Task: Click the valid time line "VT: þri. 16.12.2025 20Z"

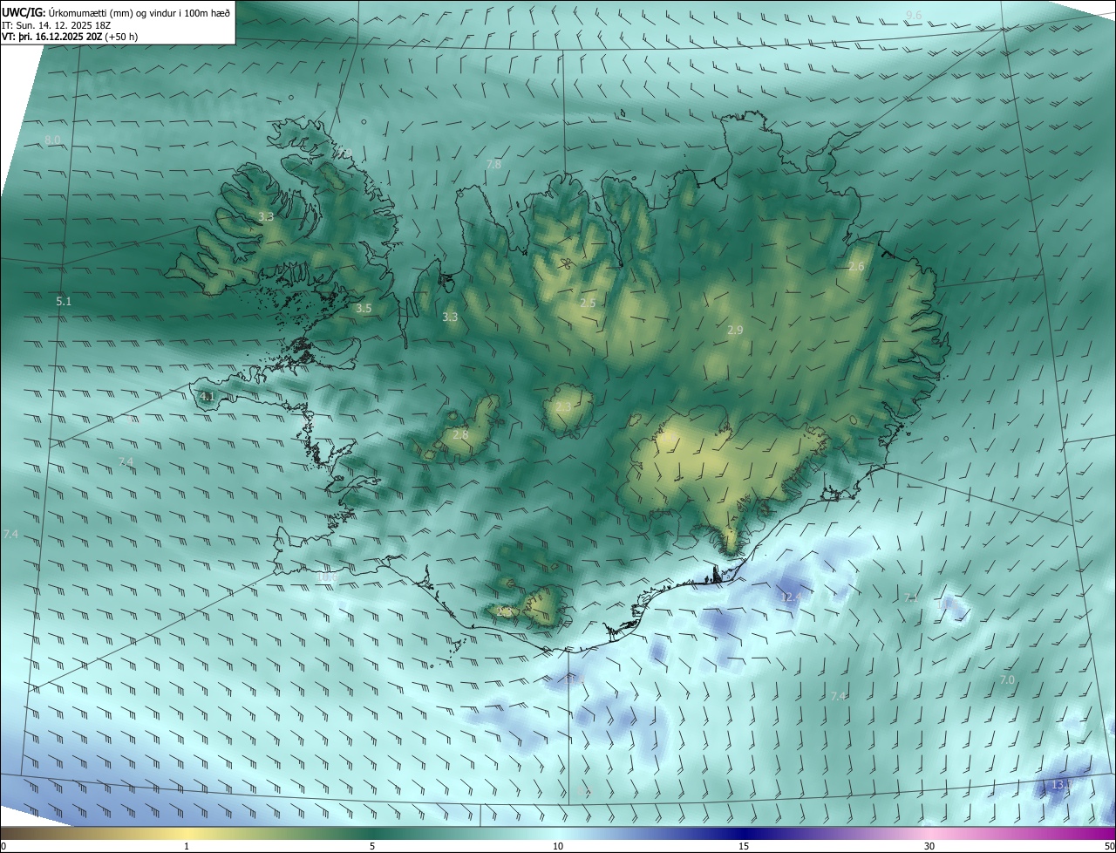Action: point(51,37)
